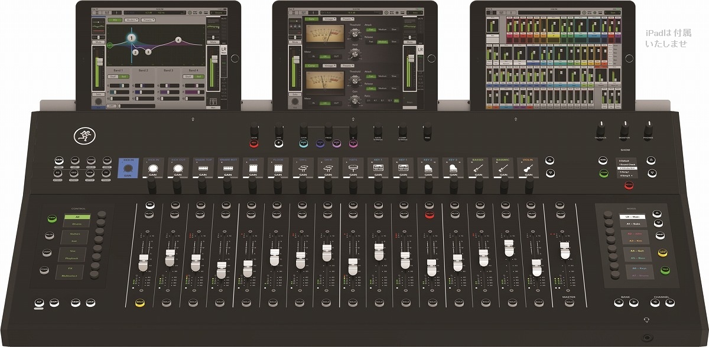Click the red REV button under GAIN knob

(254, 142)
